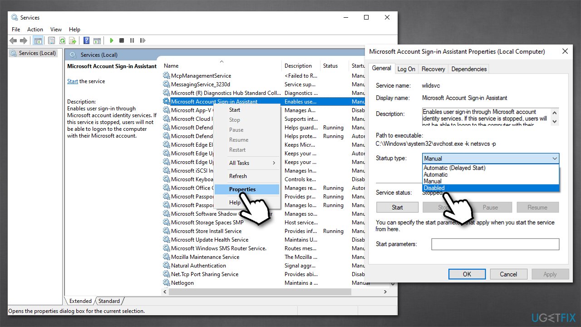Click the blue Help question mark toolbar icon
The width and height of the screenshot is (581, 327).
pyautogui.click(x=86, y=40)
